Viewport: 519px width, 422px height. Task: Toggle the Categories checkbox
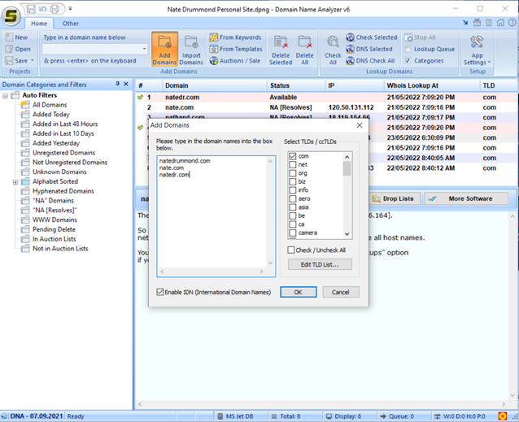408,61
